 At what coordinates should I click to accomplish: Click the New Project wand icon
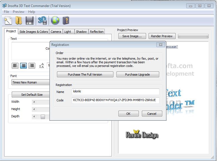[x=8, y=20]
